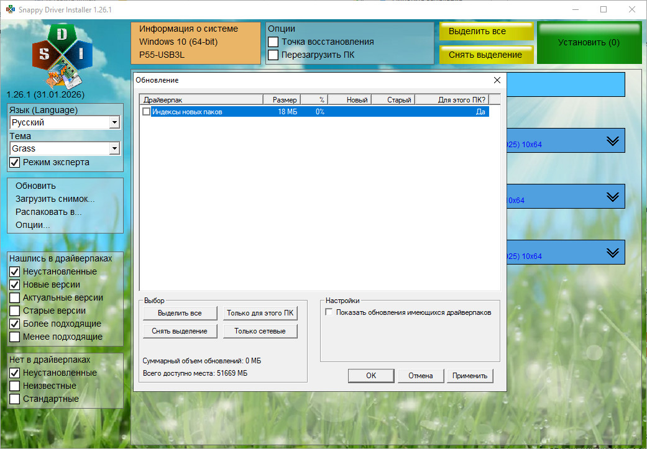Toggle Более подходящие filter
This screenshot has height=449, width=647.
click(x=15, y=324)
